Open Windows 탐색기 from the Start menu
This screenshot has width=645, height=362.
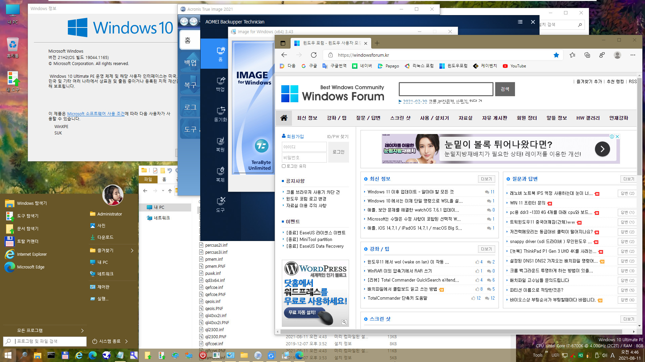pos(32,203)
